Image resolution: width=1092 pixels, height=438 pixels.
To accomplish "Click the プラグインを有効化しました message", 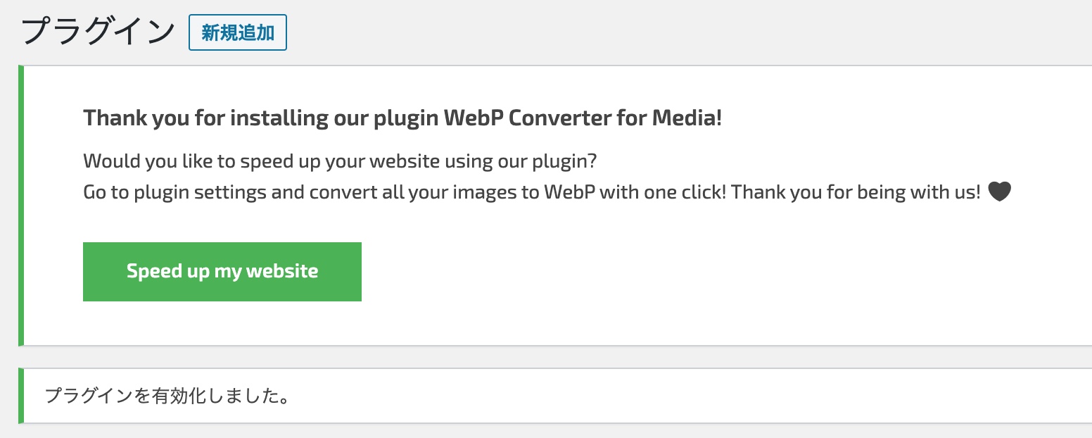I will coord(167,396).
